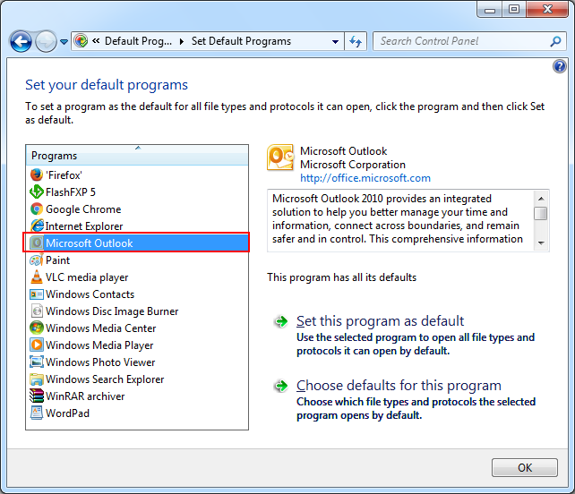The height and width of the screenshot is (494, 575).
Task: Click Default Prog... breadcrumb segment
Action: [x=138, y=41]
